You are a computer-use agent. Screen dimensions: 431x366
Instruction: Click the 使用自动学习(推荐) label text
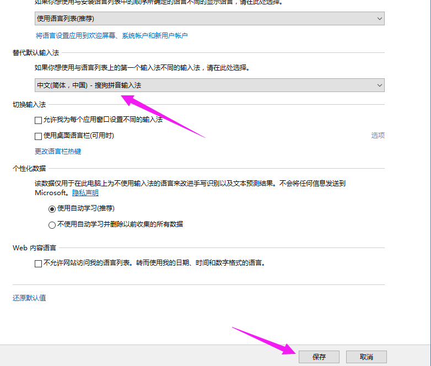coord(86,209)
